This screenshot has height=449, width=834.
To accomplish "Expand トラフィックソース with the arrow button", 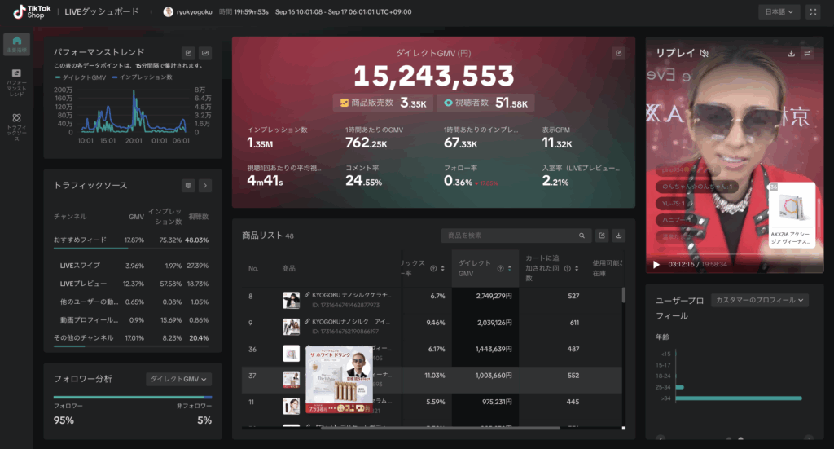I will click(x=205, y=186).
